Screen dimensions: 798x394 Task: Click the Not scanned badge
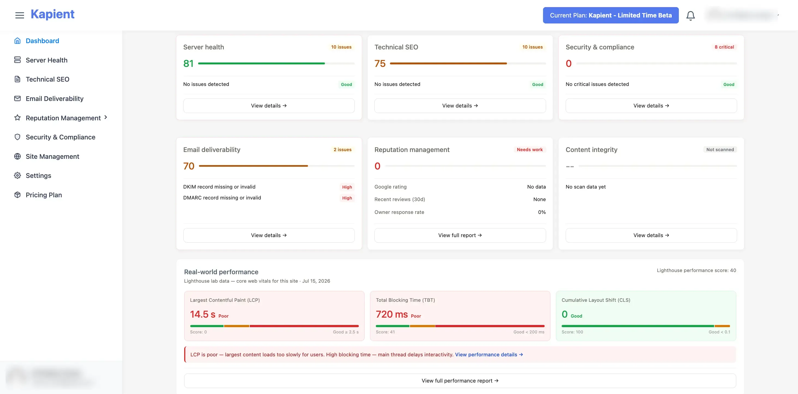point(720,150)
